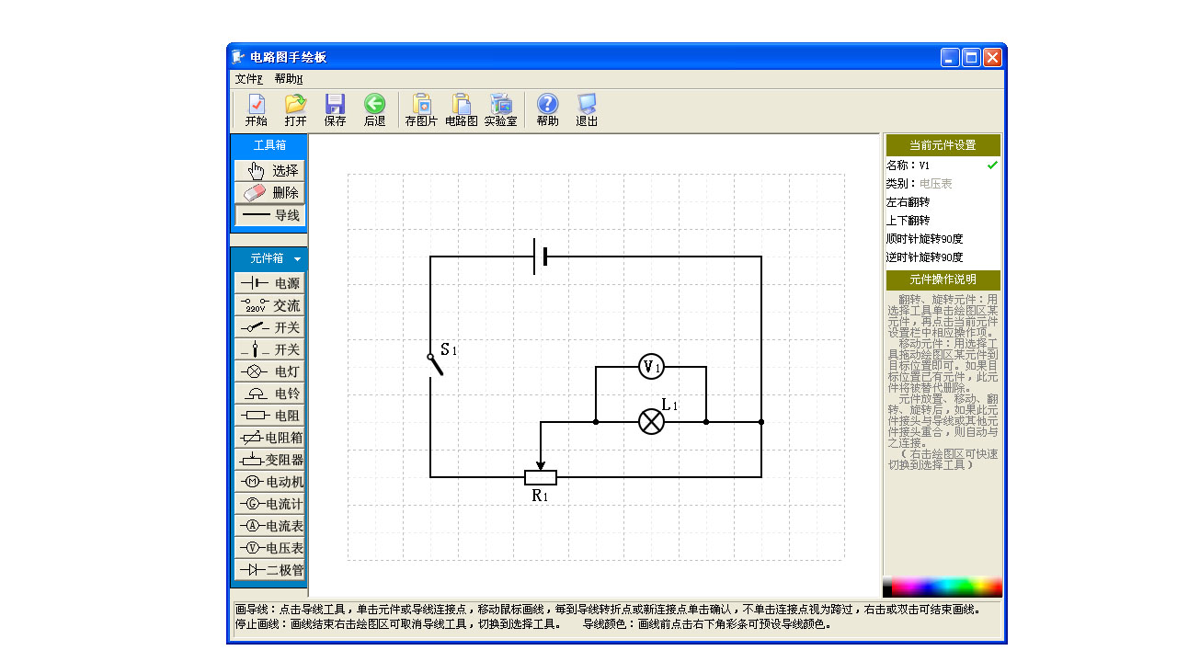Click the 帮助 help question mark icon
1177x662 pixels.
(x=547, y=110)
